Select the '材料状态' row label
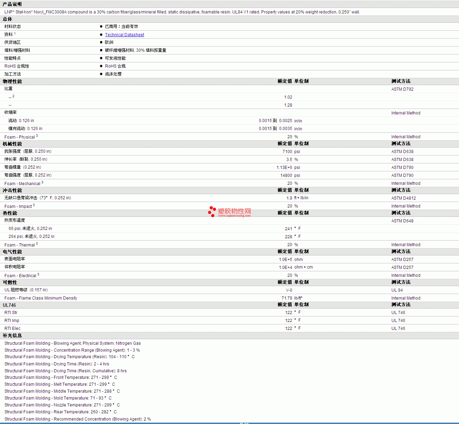The width and height of the screenshot is (459, 424). [x=13, y=27]
